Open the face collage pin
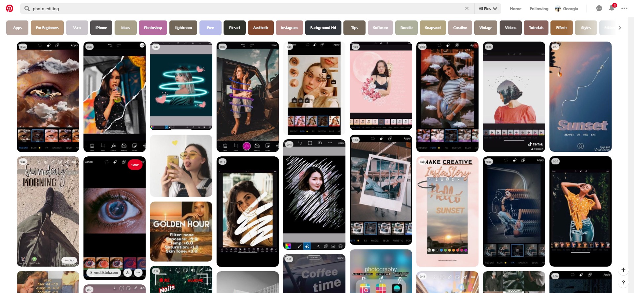The image size is (634, 293). 314,88
